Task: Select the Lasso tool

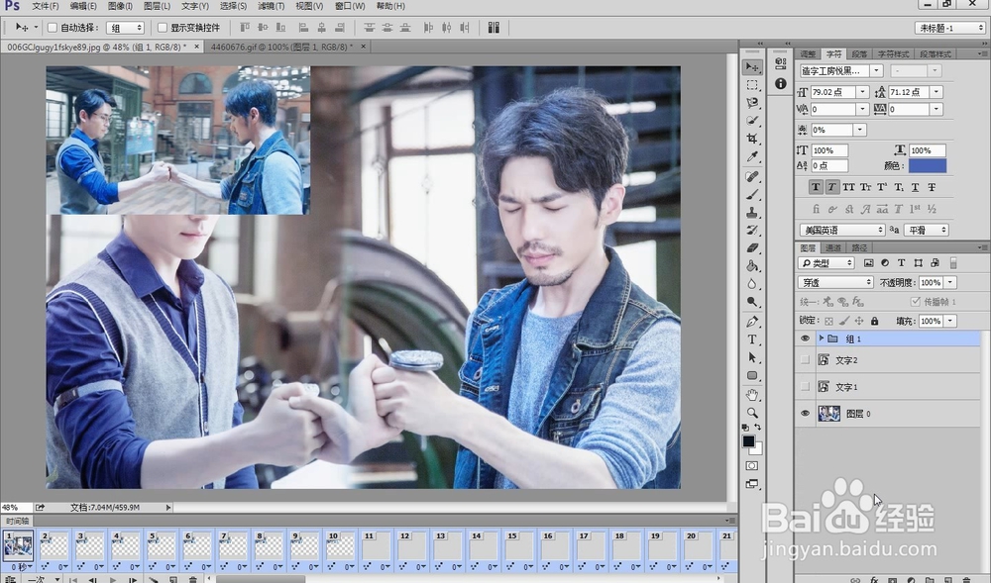Action: (x=751, y=103)
